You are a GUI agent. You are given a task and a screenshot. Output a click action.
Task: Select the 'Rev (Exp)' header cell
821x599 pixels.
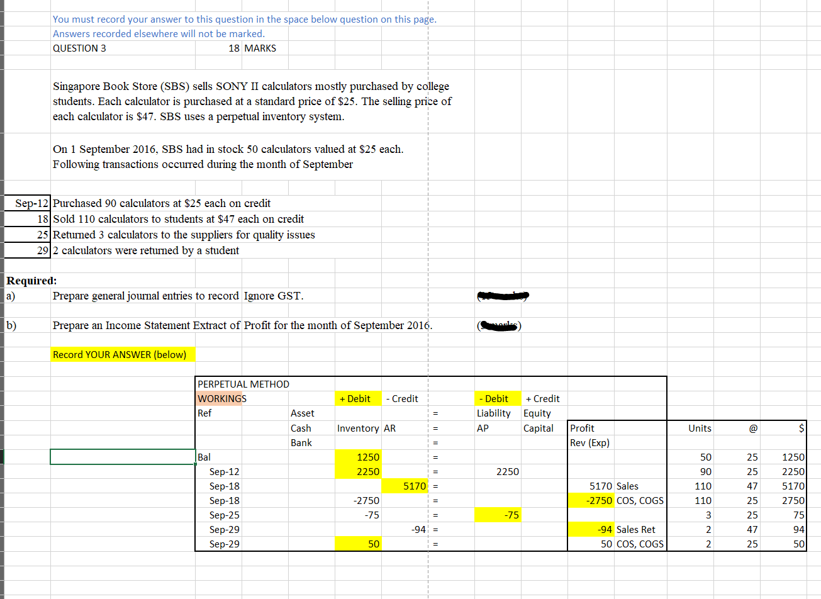(589, 443)
